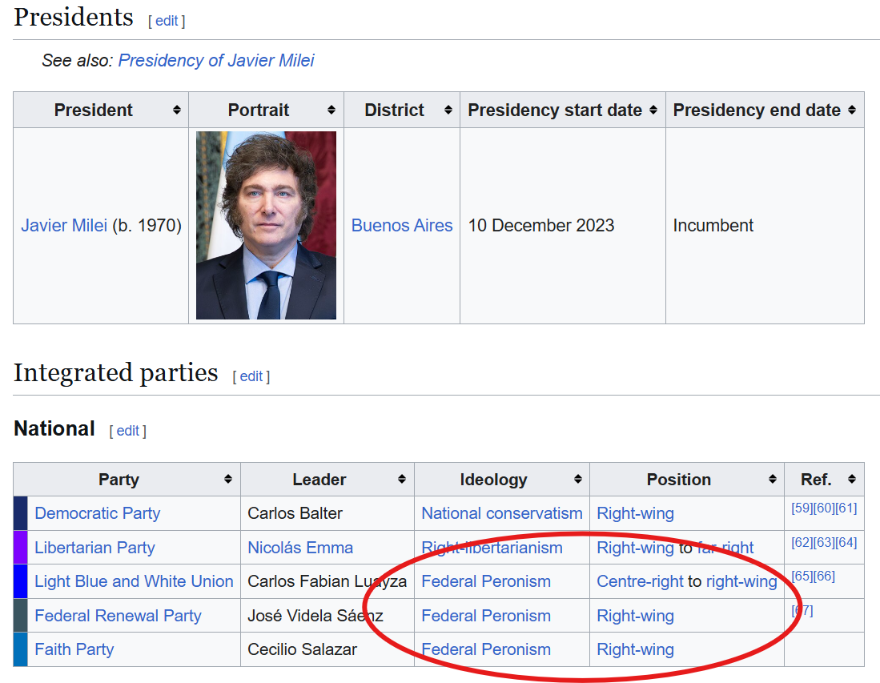The width and height of the screenshot is (880, 683).
Task: Sort National table by Position
Action: 773,479
